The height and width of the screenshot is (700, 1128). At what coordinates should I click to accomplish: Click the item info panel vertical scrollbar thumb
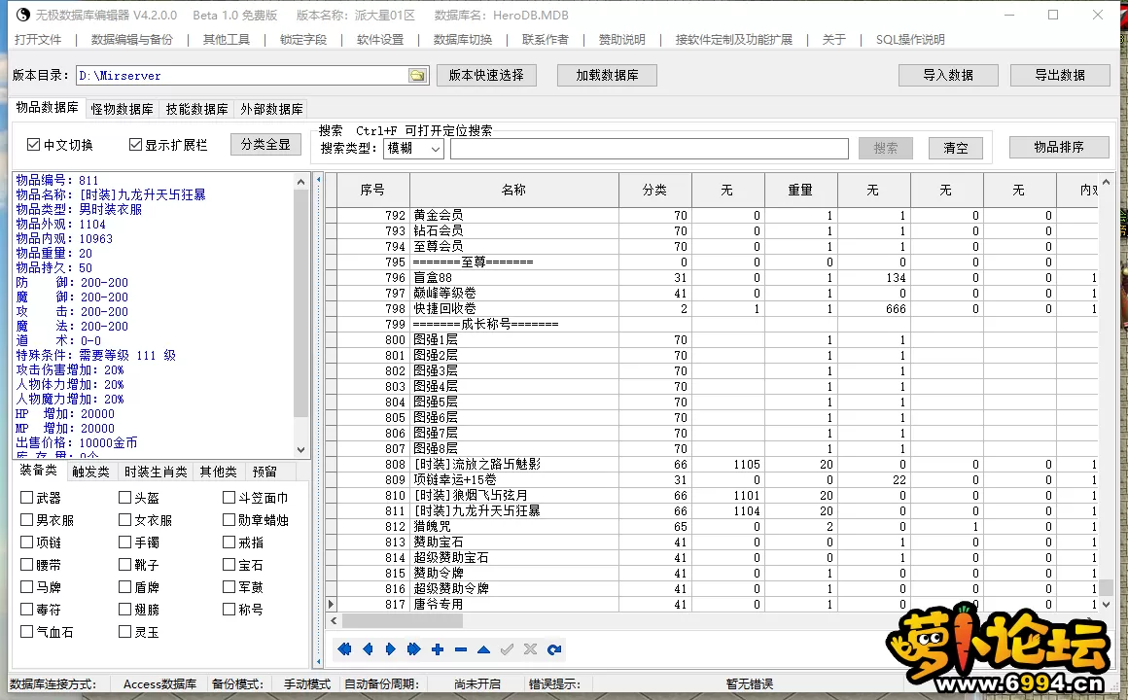[x=300, y=303]
